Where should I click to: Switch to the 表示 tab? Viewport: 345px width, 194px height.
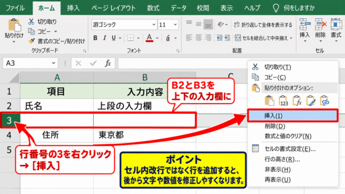[x=226, y=8]
